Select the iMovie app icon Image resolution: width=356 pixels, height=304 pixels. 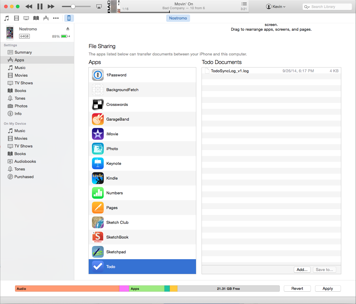click(98, 134)
